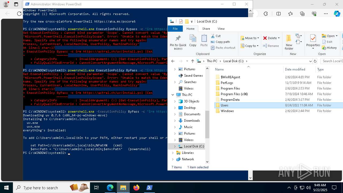Open the Move to dropdown
Viewport: 343px width, 193px height.
pyautogui.click(x=249, y=38)
